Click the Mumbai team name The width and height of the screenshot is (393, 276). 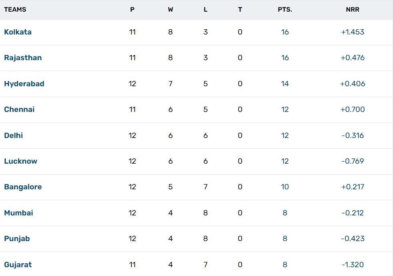coord(18,213)
